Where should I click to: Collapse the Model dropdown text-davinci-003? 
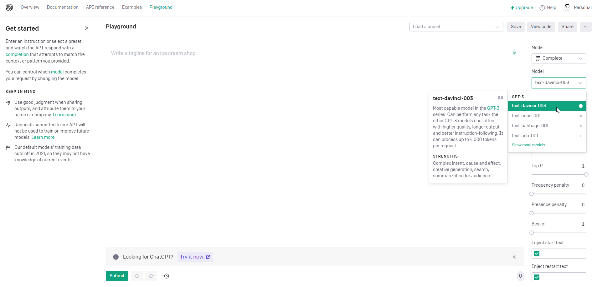pyautogui.click(x=559, y=83)
